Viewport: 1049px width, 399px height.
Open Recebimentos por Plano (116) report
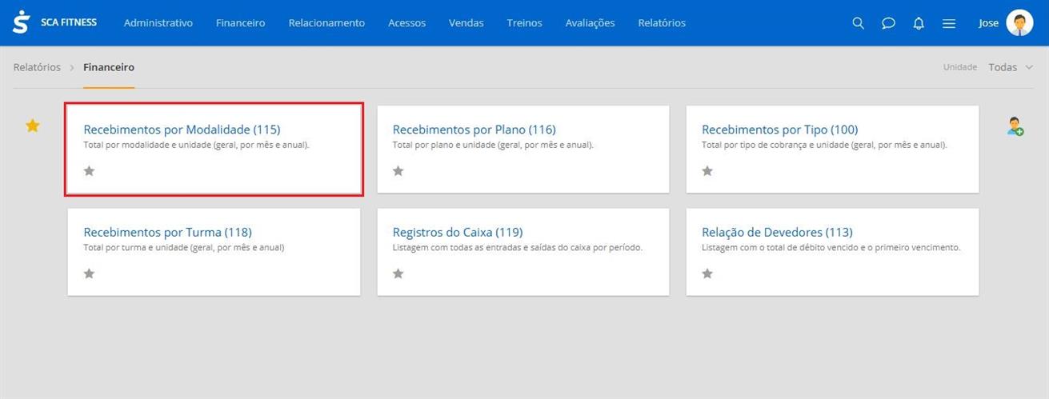point(474,130)
